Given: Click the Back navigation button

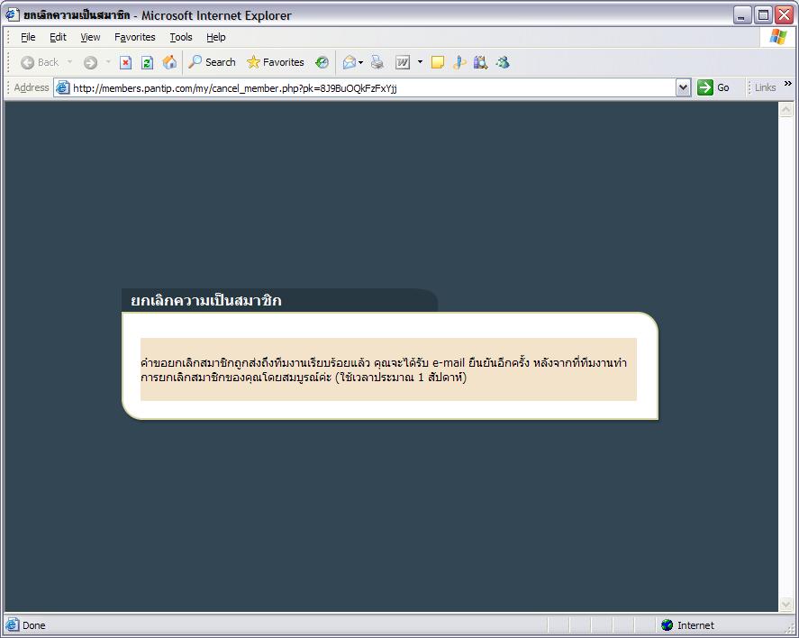Looking at the screenshot, I should pos(40,62).
